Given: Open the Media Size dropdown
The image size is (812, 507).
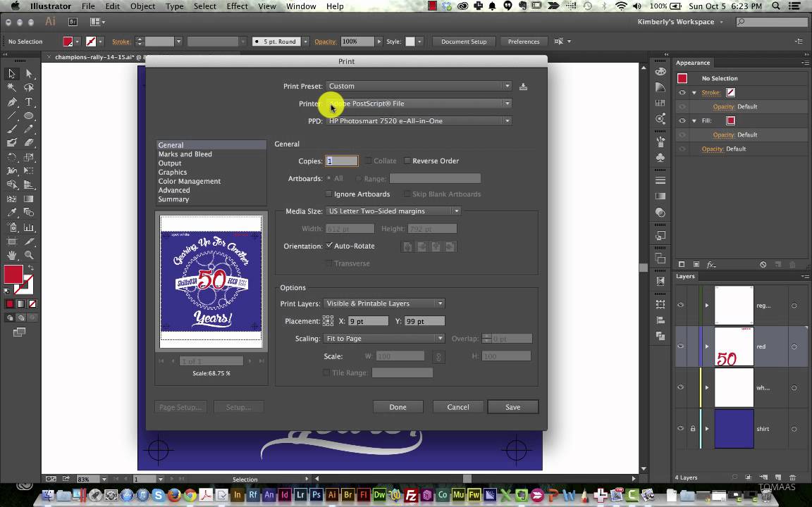Looking at the screenshot, I should 393,211.
